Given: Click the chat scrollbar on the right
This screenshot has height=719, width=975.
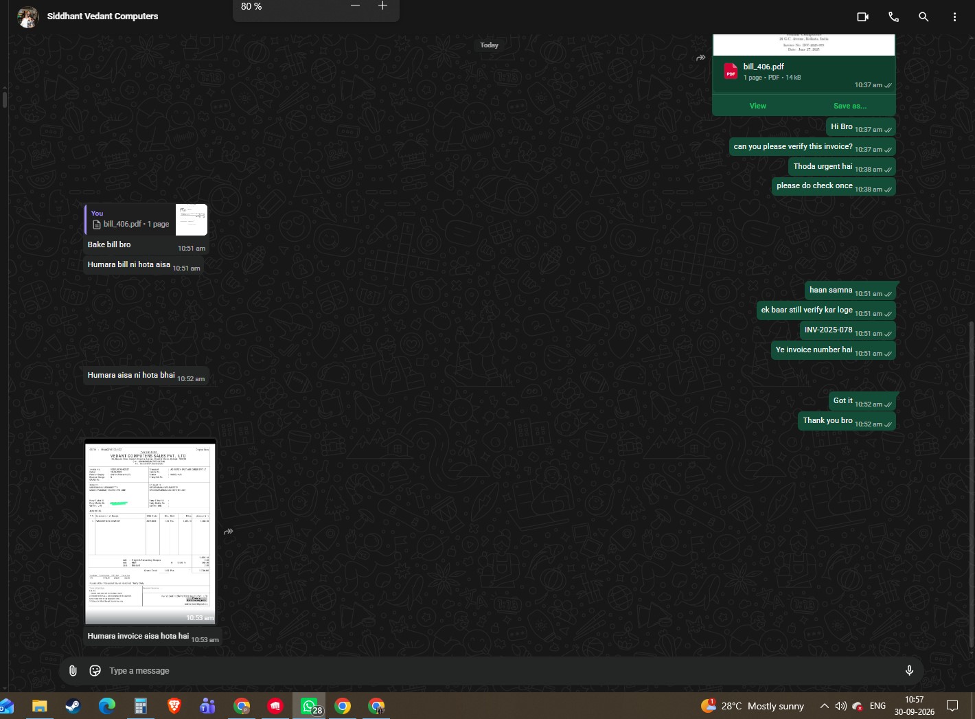Looking at the screenshot, I should (x=970, y=484).
